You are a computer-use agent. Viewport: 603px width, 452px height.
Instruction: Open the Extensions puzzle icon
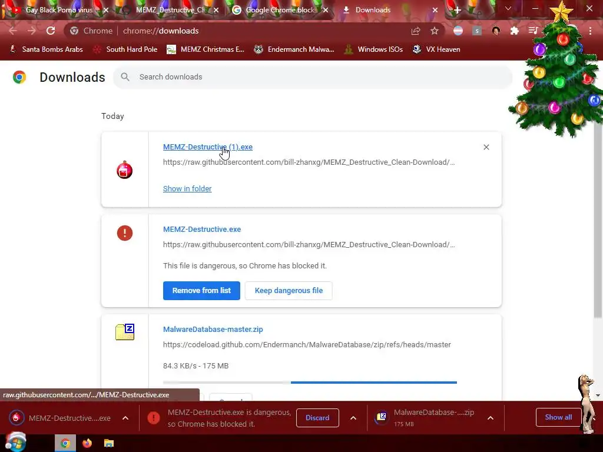pyautogui.click(x=515, y=31)
